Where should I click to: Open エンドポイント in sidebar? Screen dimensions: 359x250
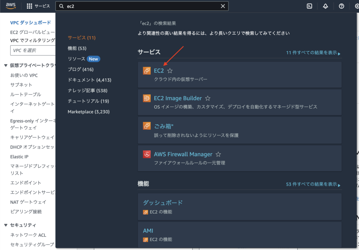tap(25, 183)
